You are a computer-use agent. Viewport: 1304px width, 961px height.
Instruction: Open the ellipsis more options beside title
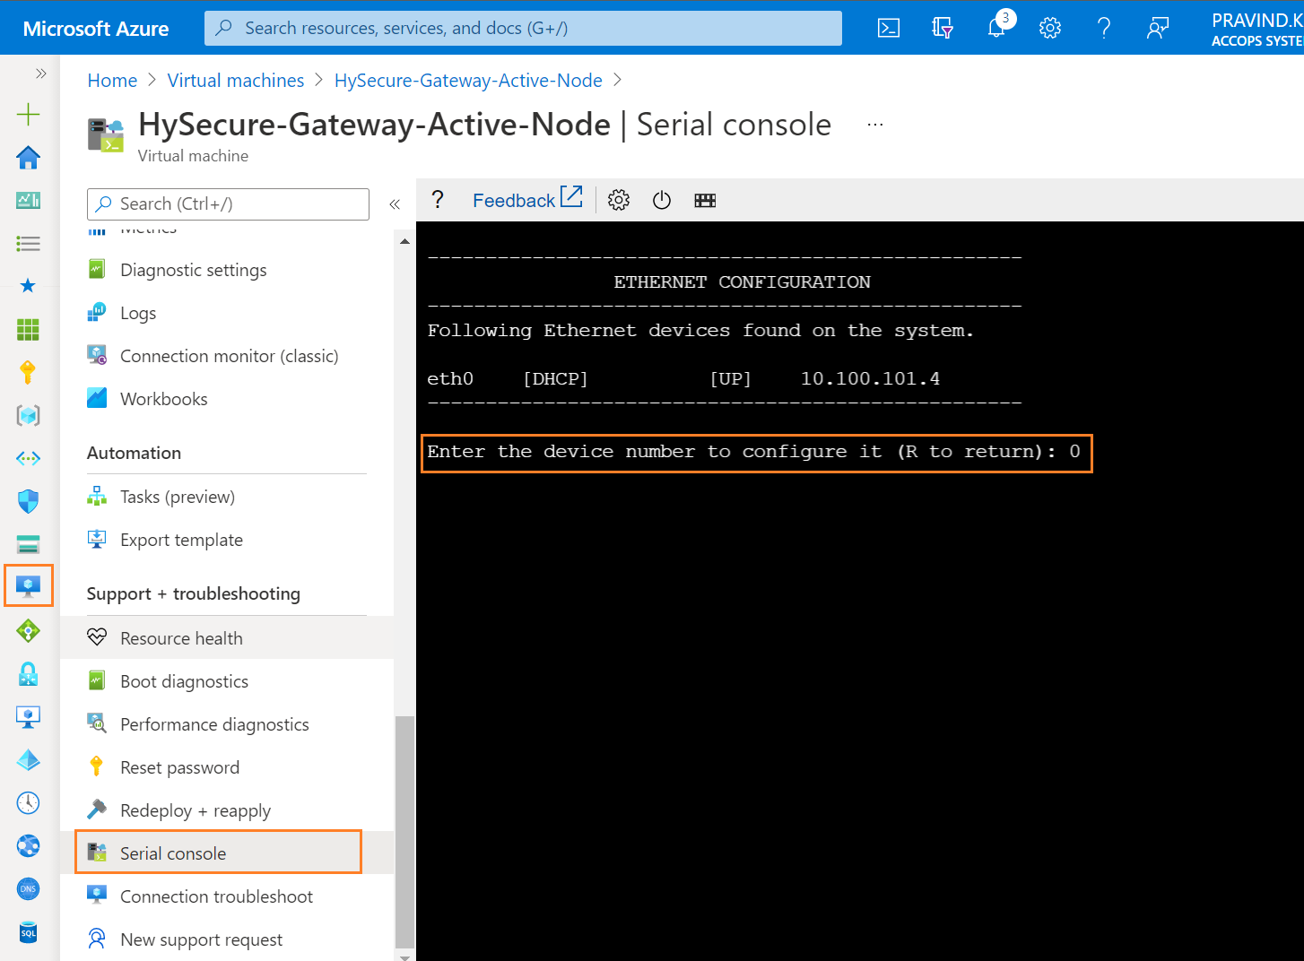coord(875,125)
